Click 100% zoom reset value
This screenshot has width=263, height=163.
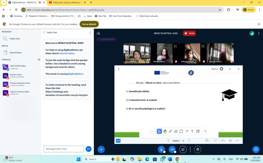222,140
